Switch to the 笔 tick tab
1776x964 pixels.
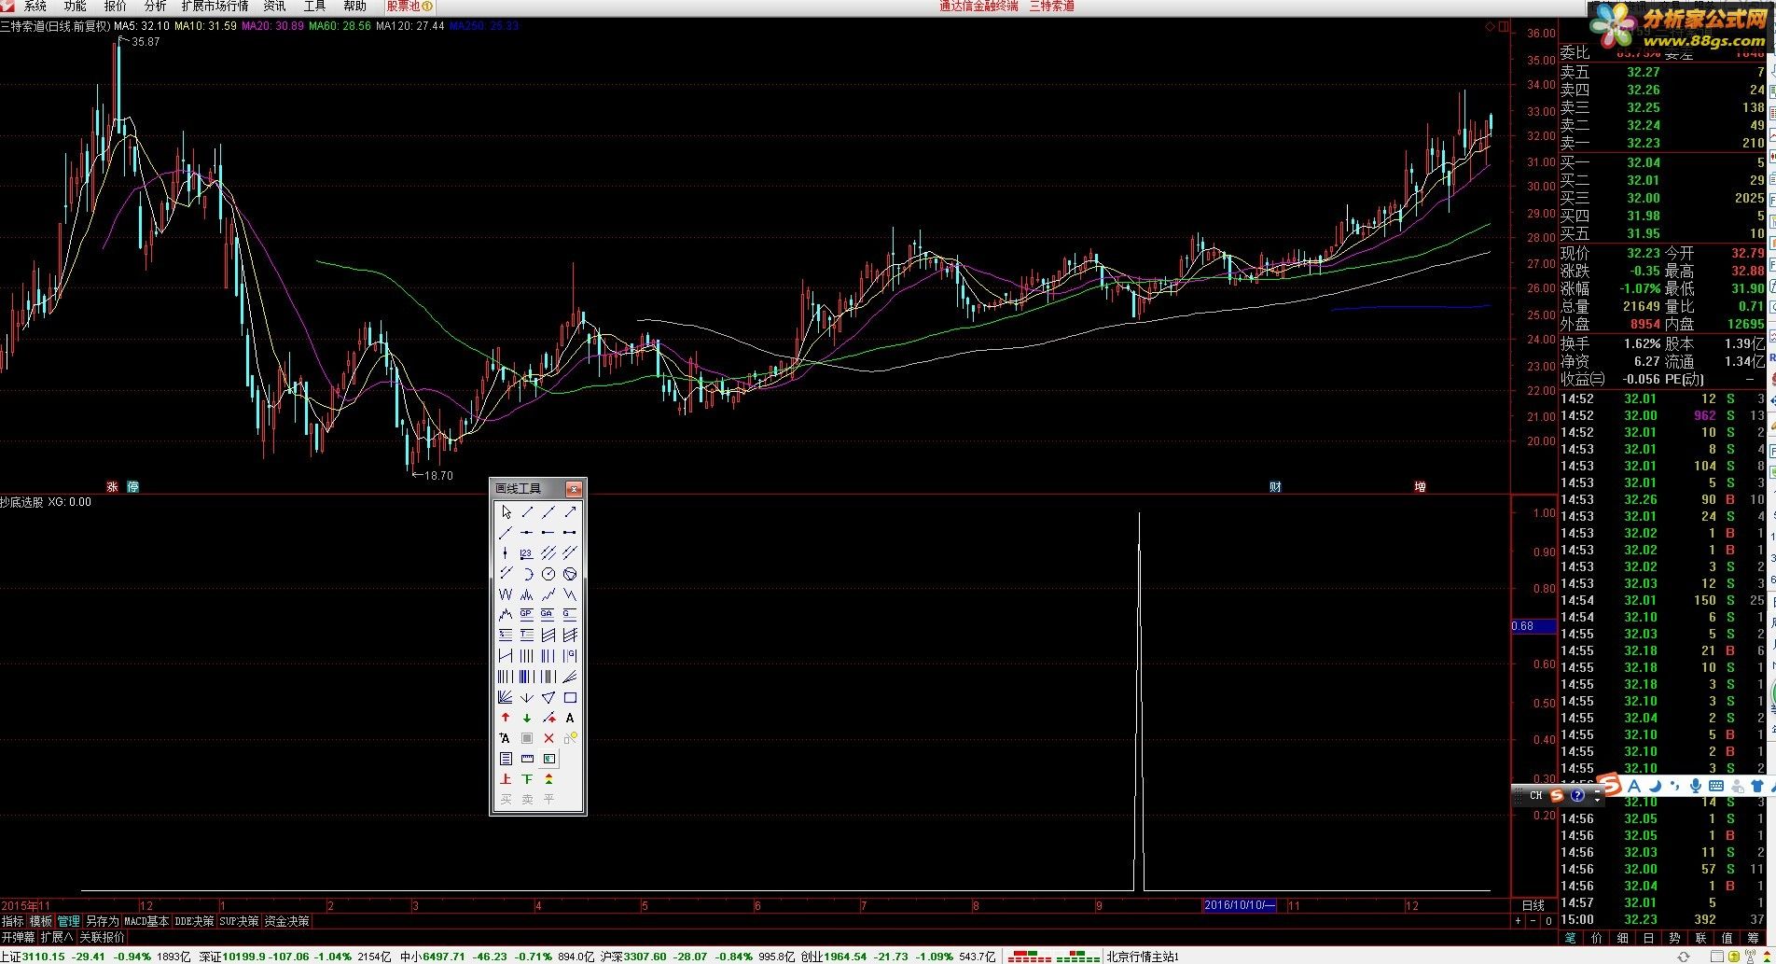[1570, 938]
